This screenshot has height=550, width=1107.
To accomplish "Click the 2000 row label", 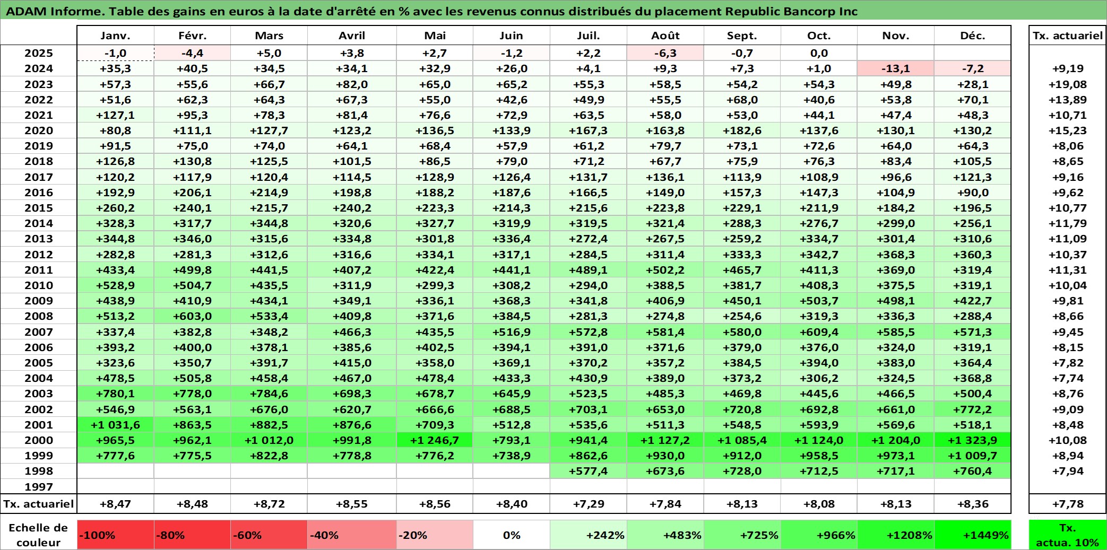I will pyautogui.click(x=38, y=440).
